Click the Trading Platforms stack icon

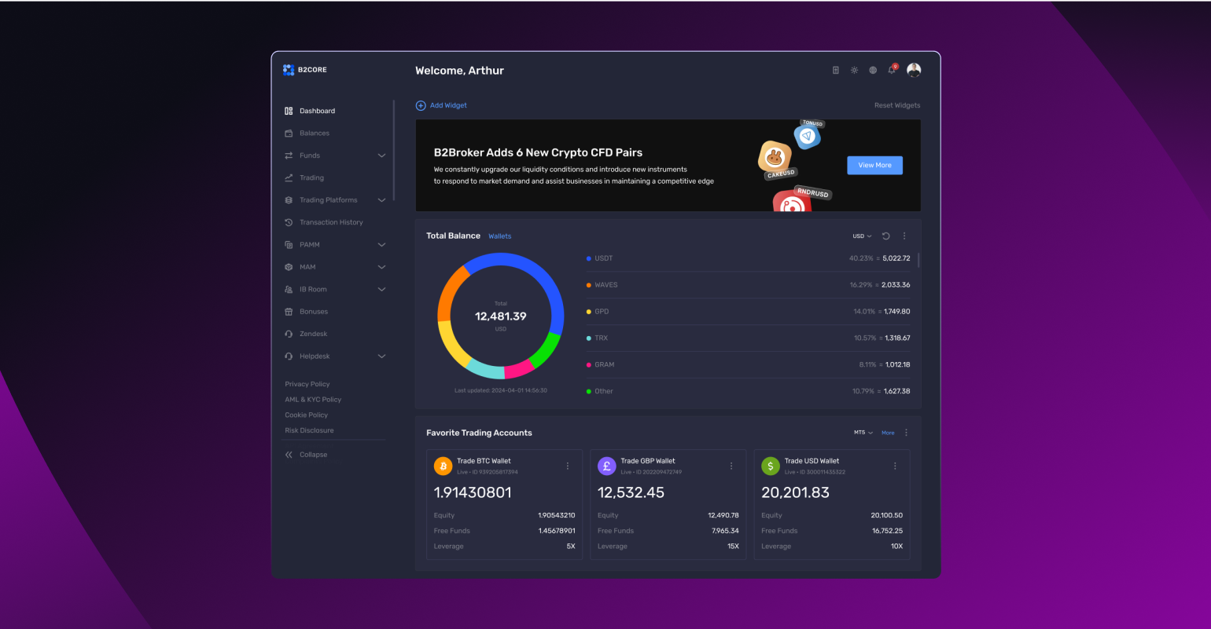(289, 200)
